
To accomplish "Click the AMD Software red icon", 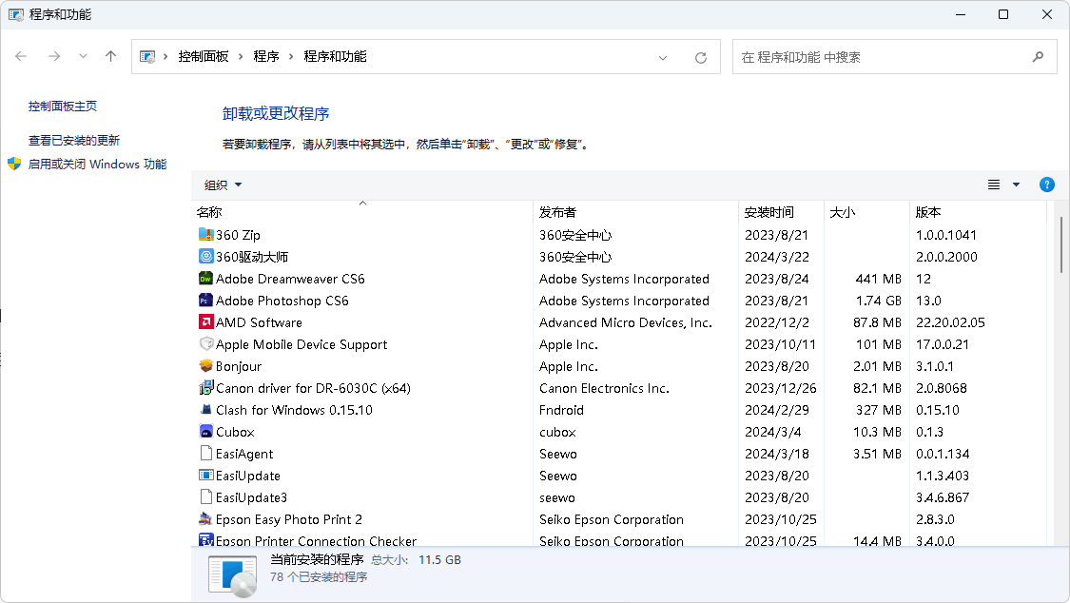I will coord(205,322).
